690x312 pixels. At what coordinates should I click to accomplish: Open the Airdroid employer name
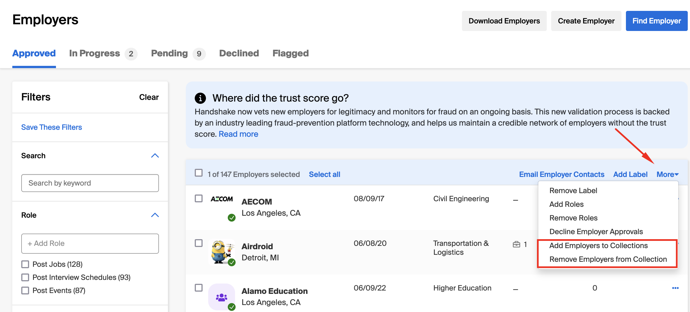click(257, 246)
